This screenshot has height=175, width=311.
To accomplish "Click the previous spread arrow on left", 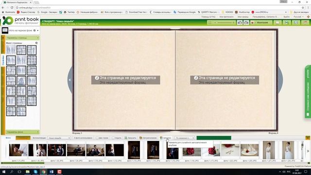I will point(70,80).
